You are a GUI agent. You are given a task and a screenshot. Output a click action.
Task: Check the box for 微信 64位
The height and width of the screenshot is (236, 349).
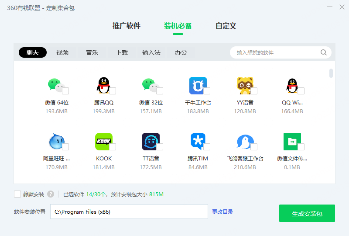tap(65, 91)
